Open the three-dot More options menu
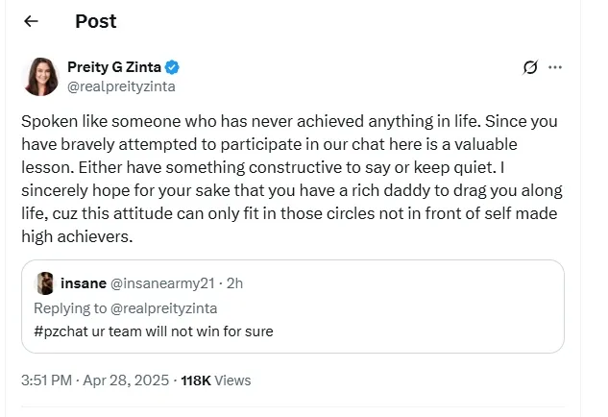This screenshot has width=608, height=417. coord(555,67)
